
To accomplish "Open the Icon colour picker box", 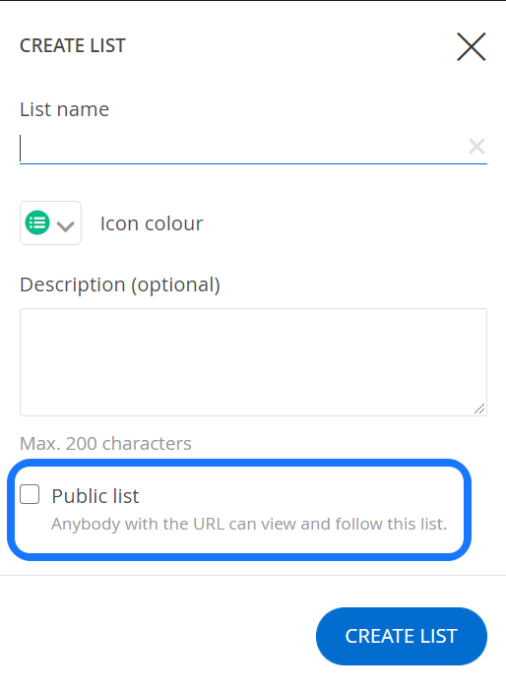I will pos(50,222).
